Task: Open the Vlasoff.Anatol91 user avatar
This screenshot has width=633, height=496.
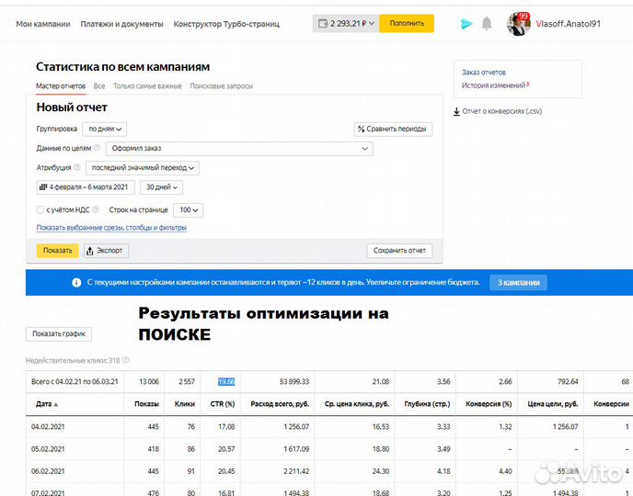Action: [518, 24]
